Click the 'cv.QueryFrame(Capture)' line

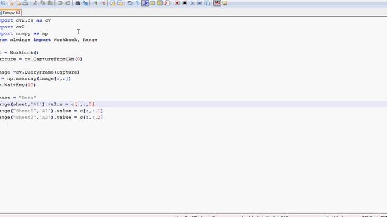(x=39, y=72)
